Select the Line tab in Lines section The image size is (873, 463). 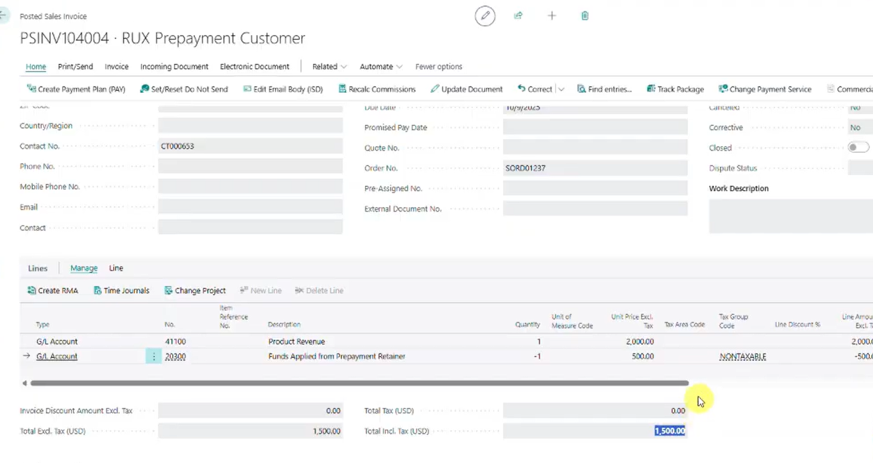click(116, 268)
